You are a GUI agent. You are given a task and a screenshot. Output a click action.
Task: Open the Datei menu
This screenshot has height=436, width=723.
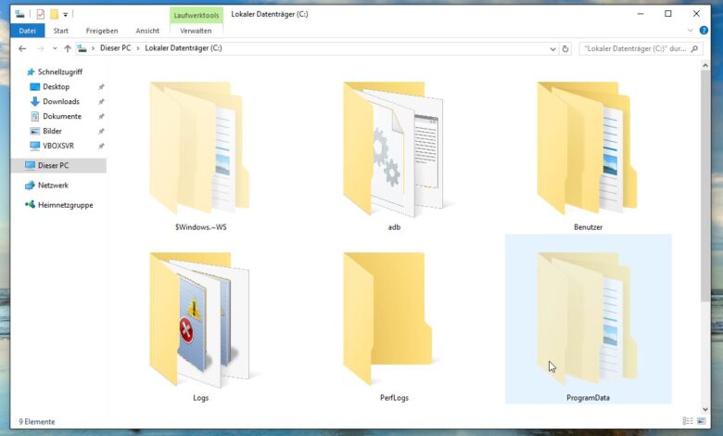click(x=26, y=31)
